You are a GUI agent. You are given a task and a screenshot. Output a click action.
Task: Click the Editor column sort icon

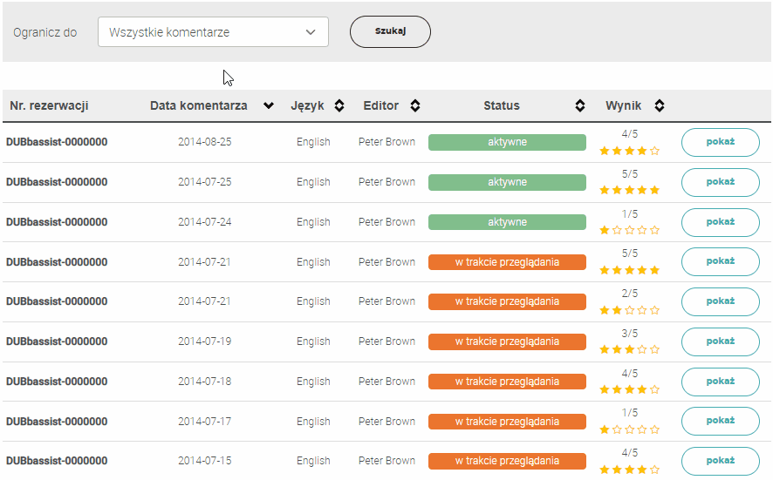click(415, 106)
